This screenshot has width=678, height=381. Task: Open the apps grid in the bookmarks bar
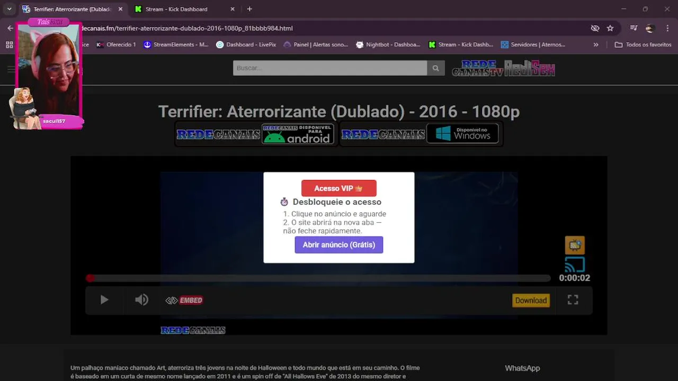click(x=10, y=44)
